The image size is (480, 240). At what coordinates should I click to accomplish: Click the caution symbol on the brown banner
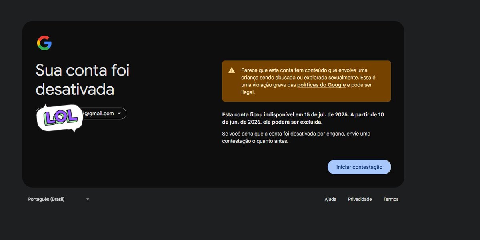click(231, 70)
